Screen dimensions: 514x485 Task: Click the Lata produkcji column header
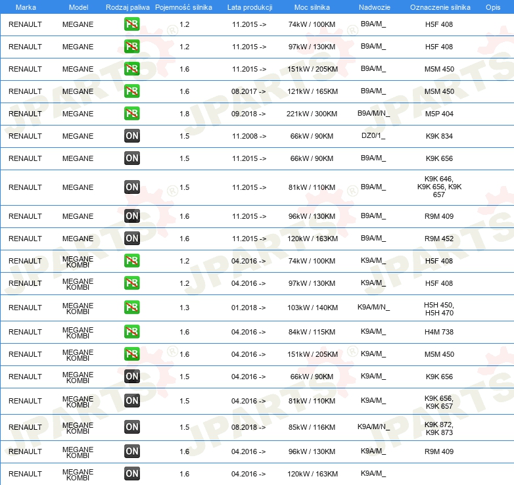point(250,7)
